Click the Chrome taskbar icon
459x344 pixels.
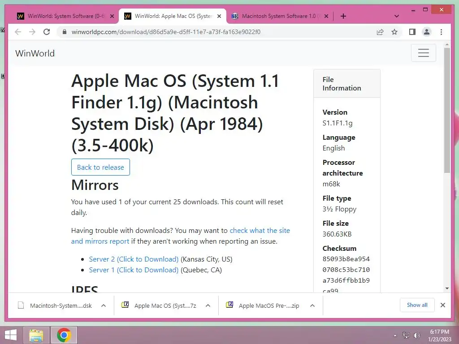pyautogui.click(x=64, y=335)
